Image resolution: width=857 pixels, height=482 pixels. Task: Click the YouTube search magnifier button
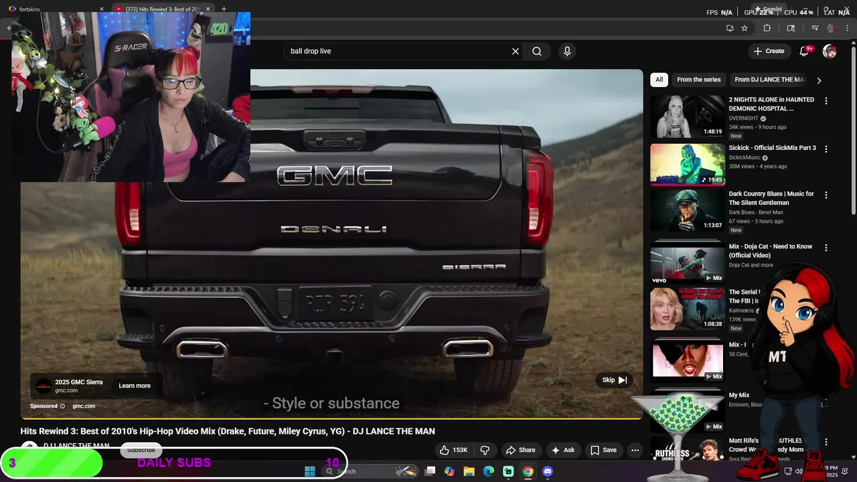point(537,51)
